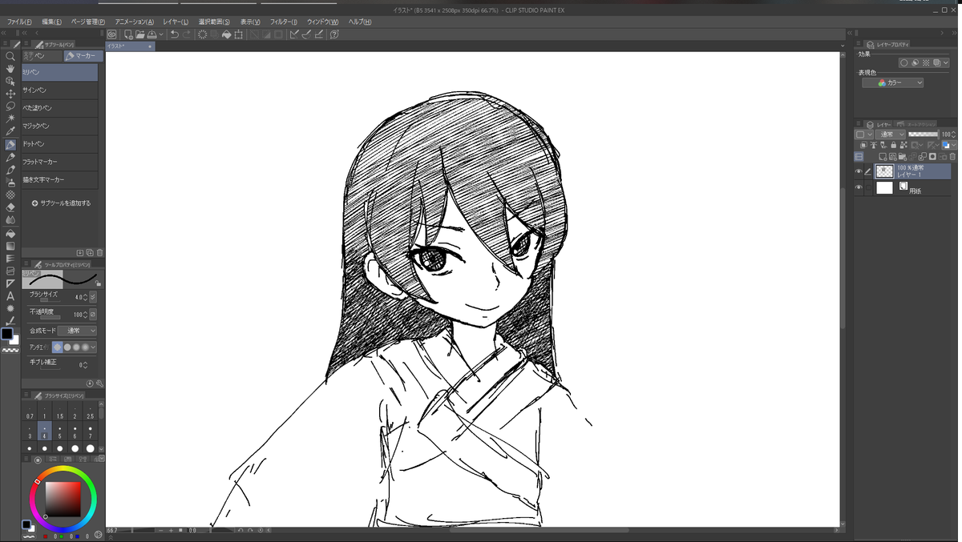Select the Gradient tool
This screenshot has width=962, height=542.
[x=10, y=246]
